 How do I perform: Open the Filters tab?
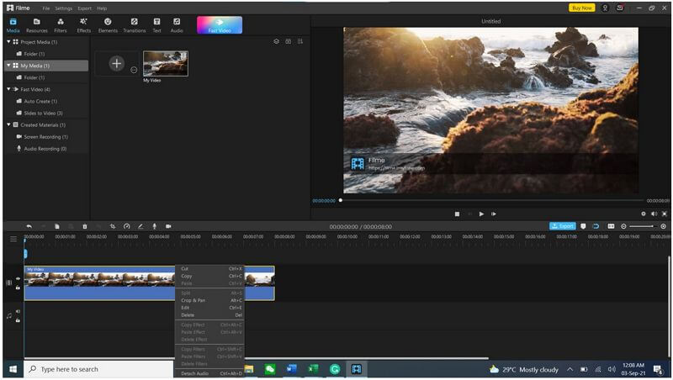tap(61, 25)
